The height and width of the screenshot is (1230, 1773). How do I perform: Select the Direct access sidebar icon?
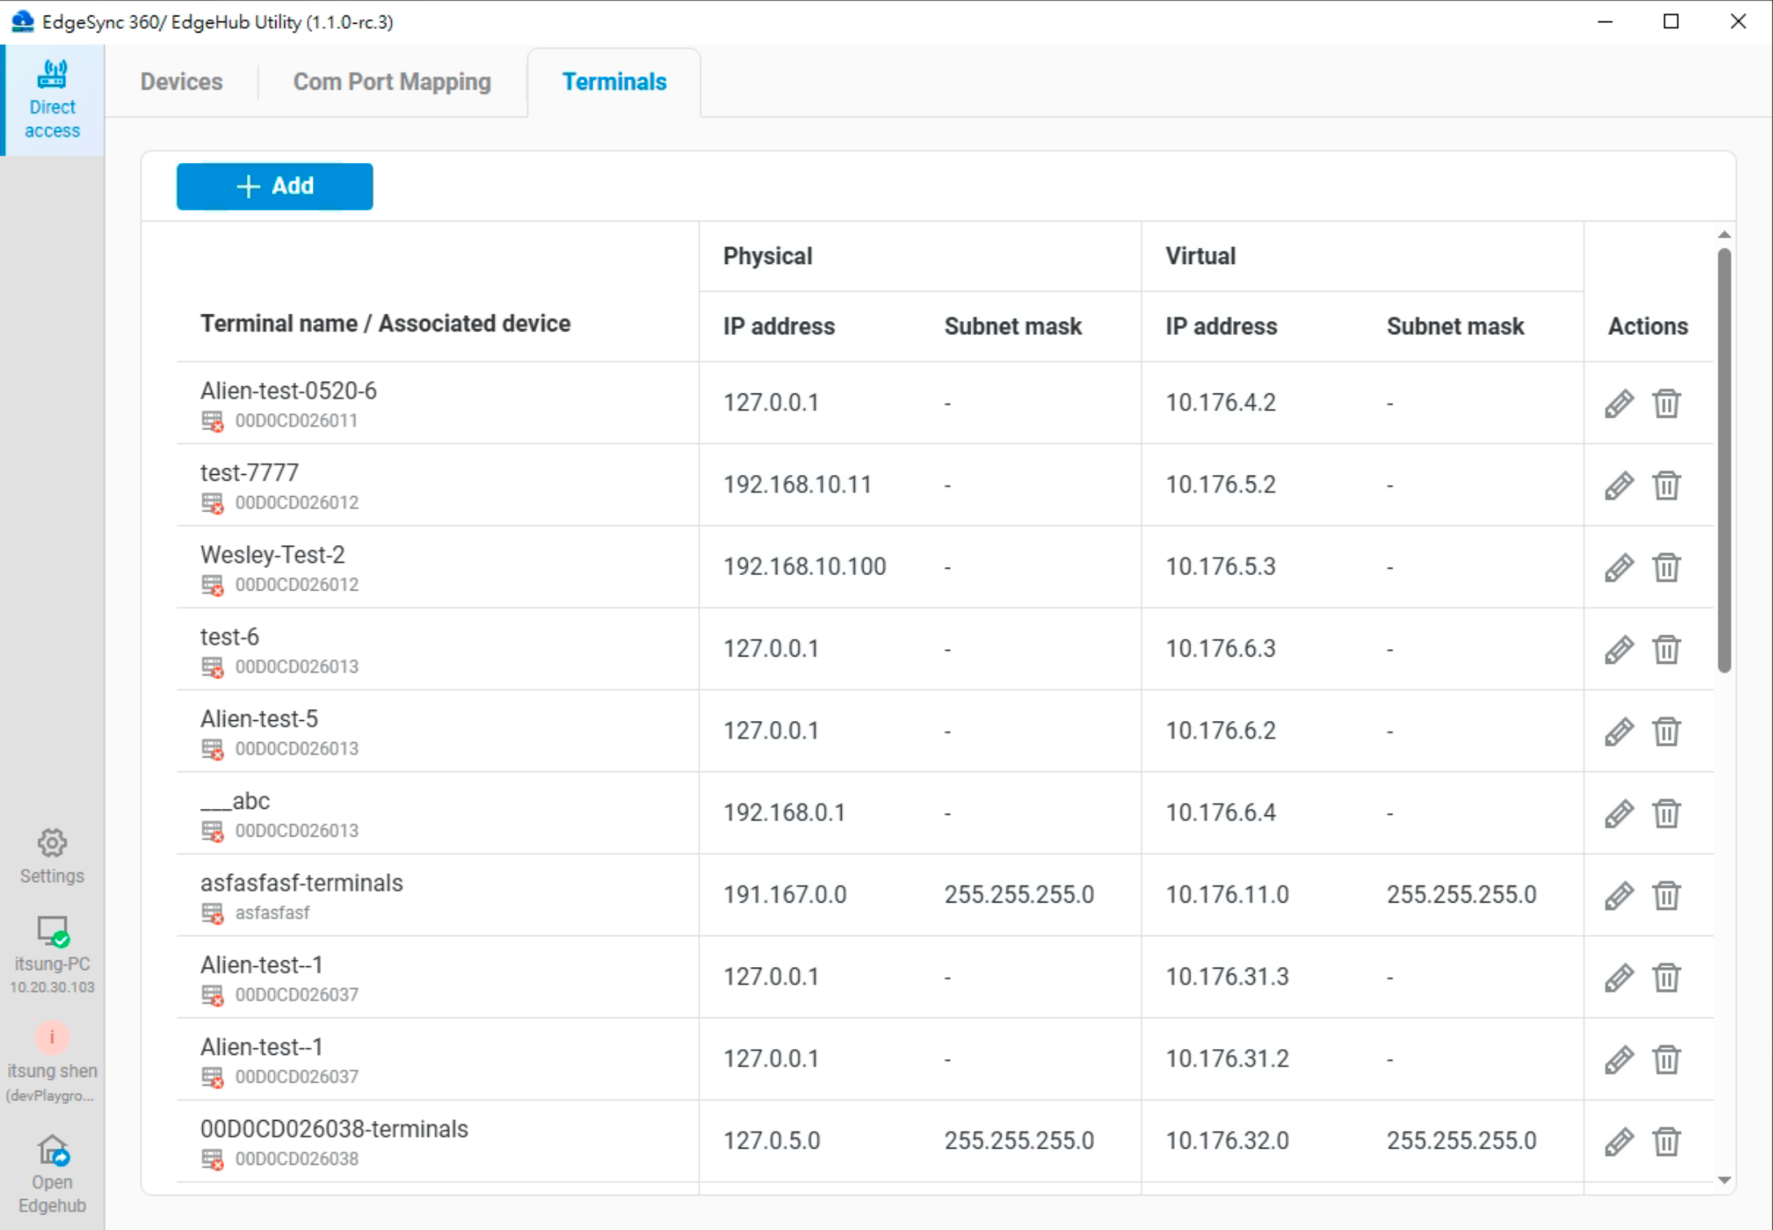point(52,96)
